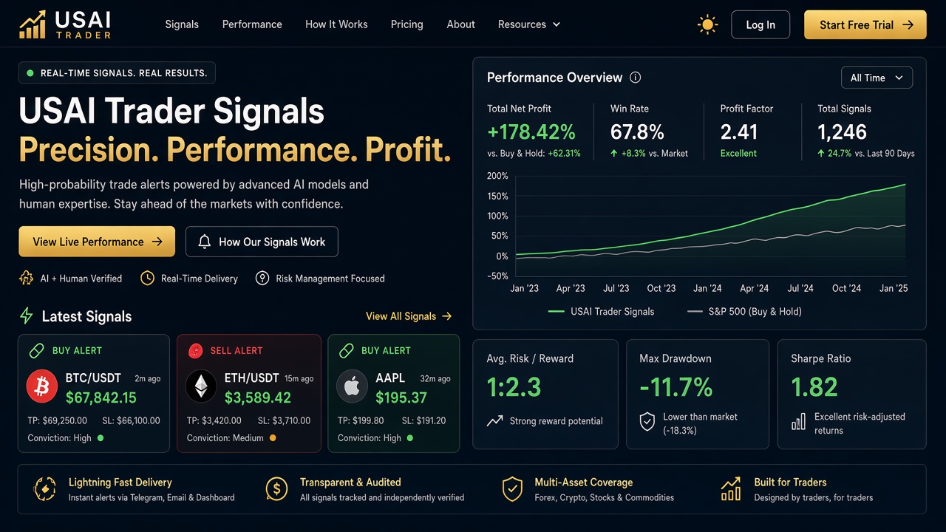The width and height of the screenshot is (946, 532).
Task: Click the BTC/USDT buy alert tag icon
Action: (36, 351)
